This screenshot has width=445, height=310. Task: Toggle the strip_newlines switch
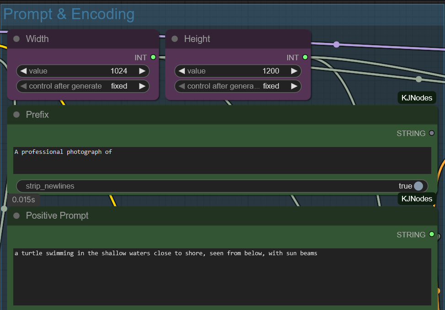tap(418, 186)
